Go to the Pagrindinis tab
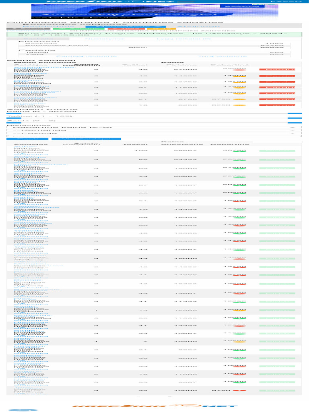This screenshot has height=412, width=309. 48,27
